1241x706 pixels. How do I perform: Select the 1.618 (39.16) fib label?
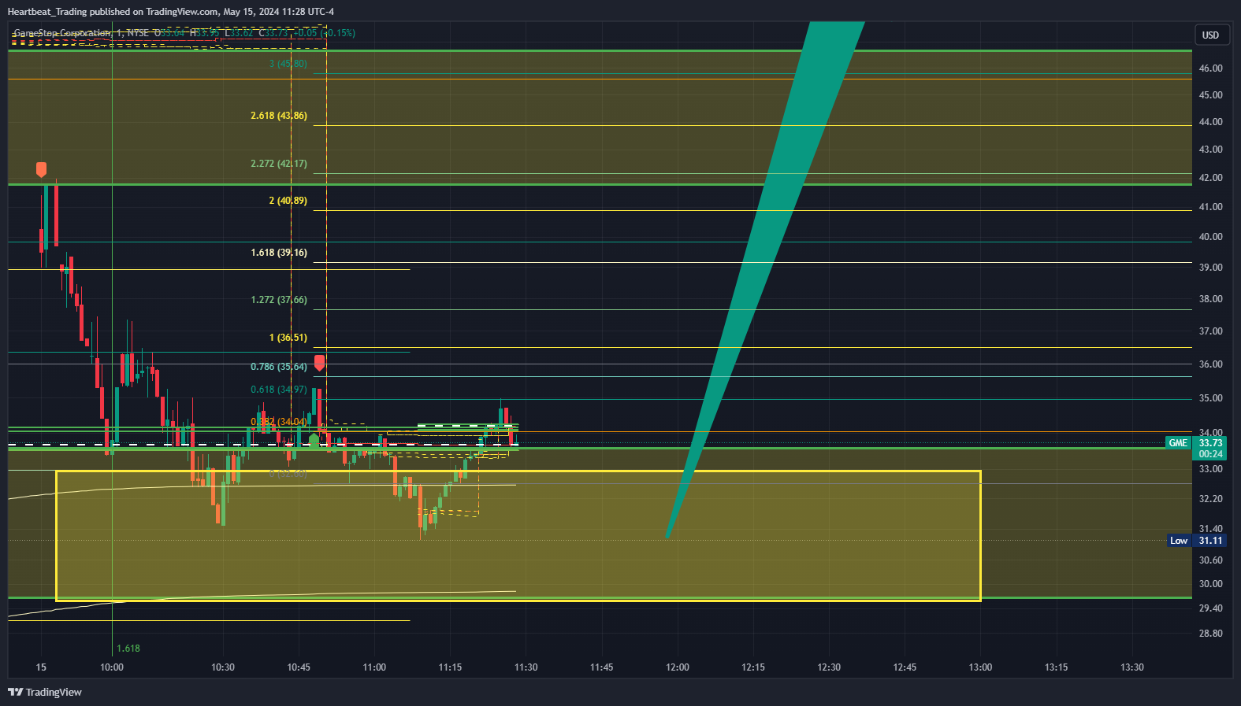[x=279, y=253]
